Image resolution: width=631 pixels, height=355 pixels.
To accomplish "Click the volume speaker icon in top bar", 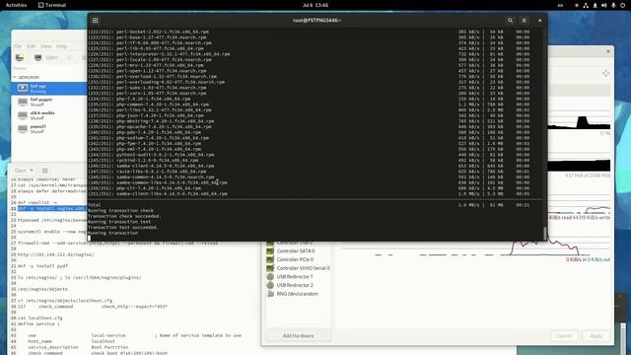I will (604, 5).
